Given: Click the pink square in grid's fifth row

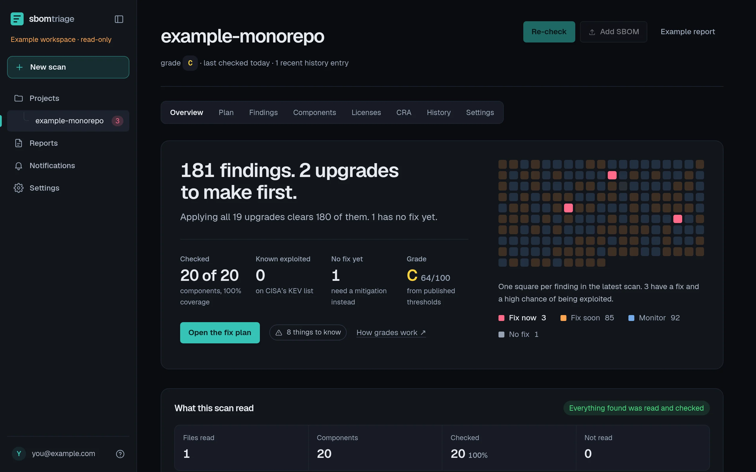Looking at the screenshot, I should click(x=568, y=208).
